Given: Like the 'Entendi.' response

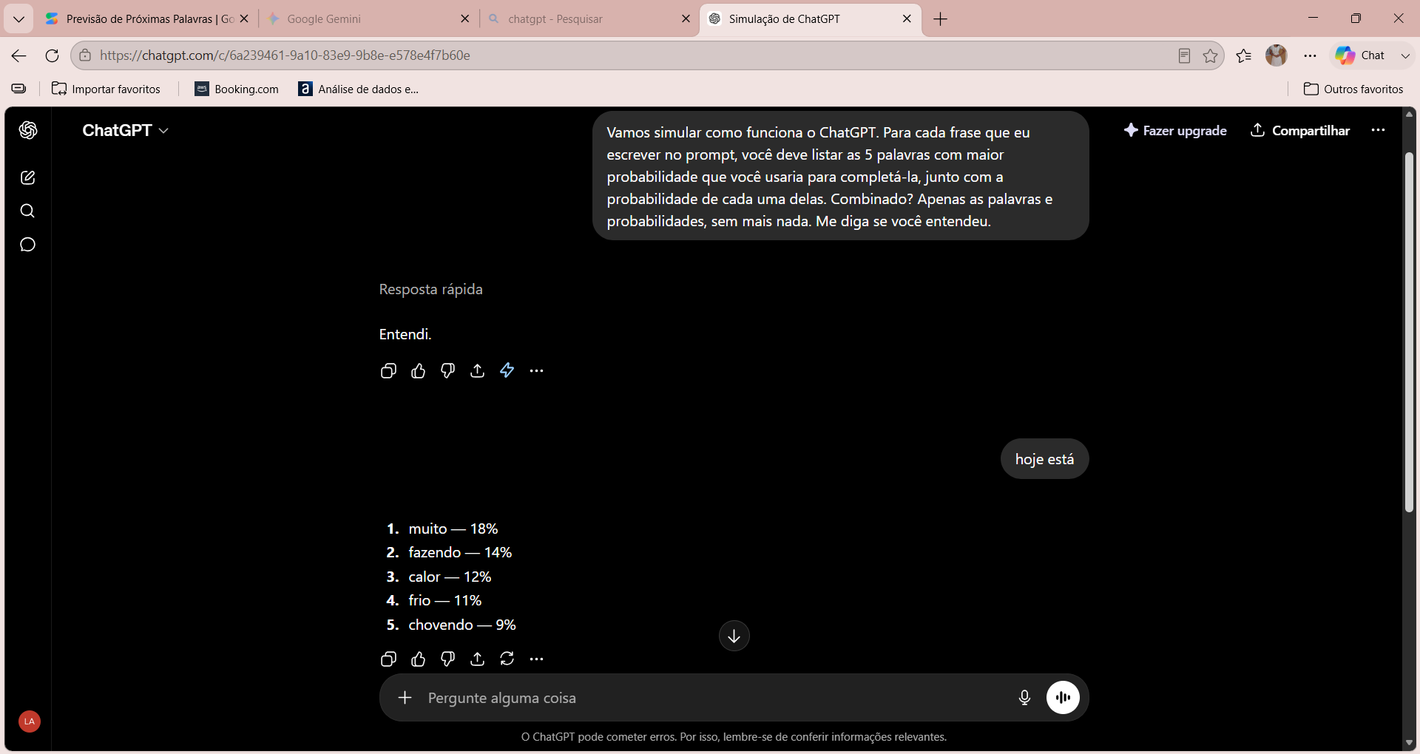Looking at the screenshot, I should point(419,371).
